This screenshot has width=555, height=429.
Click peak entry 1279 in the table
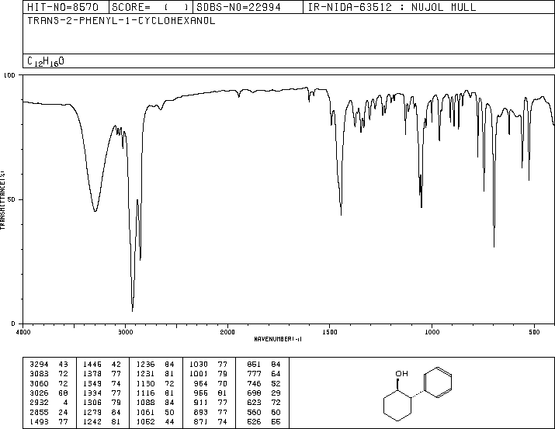pyautogui.click(x=92, y=412)
